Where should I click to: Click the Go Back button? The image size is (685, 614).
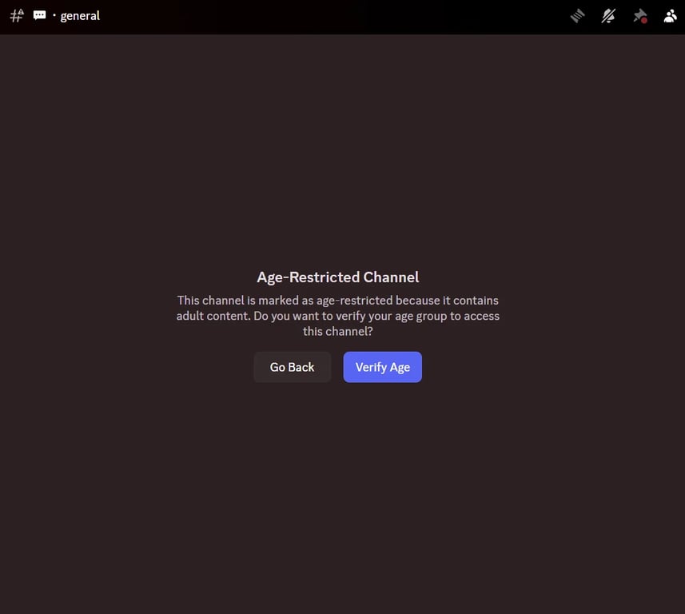point(292,366)
